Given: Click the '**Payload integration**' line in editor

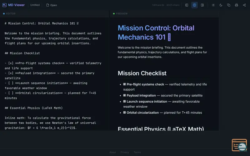Looking at the screenshot, I should [49, 76].
